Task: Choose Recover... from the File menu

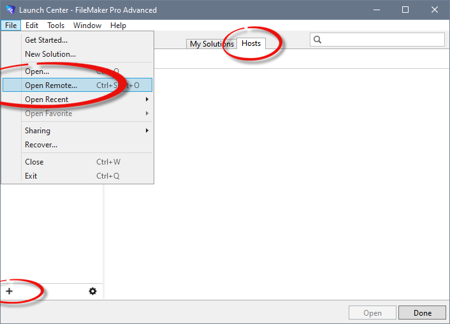Action: click(x=78, y=145)
